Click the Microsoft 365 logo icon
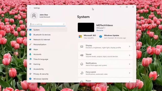Viewport: 162px width, 91px height. click(80, 36)
